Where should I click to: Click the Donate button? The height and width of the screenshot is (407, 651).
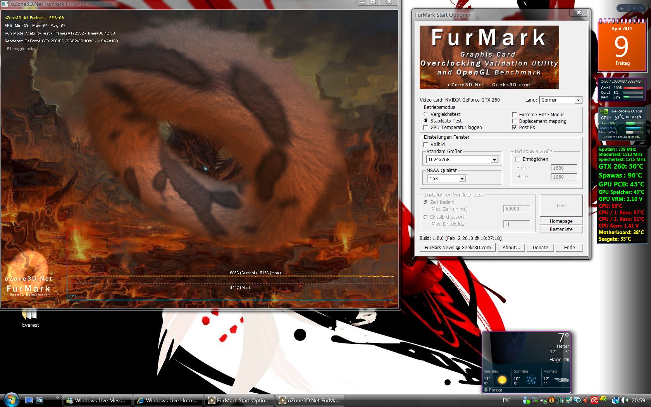[x=540, y=247]
